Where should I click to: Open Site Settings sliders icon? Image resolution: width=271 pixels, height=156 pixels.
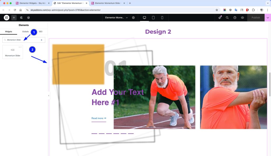pos(21,17)
